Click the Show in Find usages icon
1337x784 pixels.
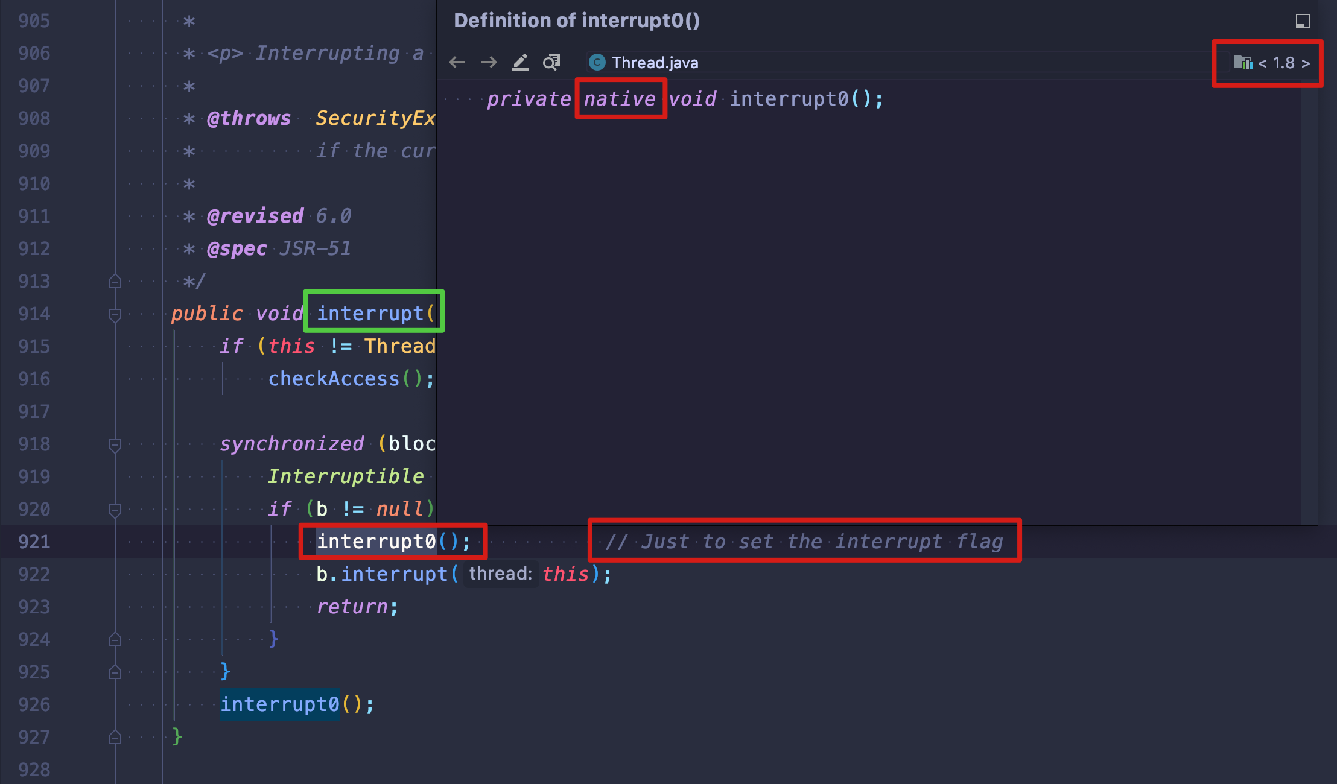point(551,62)
